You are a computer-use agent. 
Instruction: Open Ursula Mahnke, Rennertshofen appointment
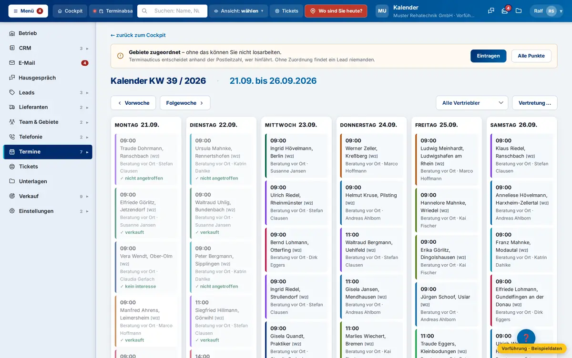point(221,159)
